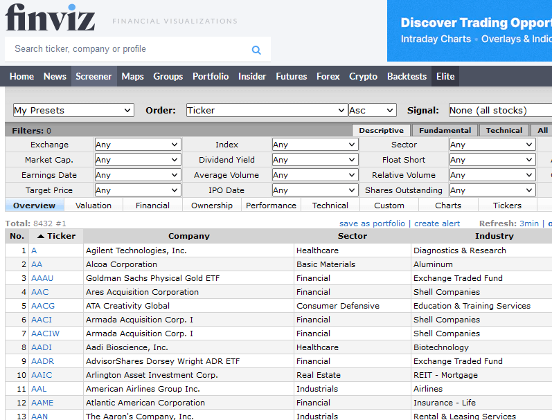Open the Elite menu item
Viewport: 552px width, 420px height.
[445, 76]
